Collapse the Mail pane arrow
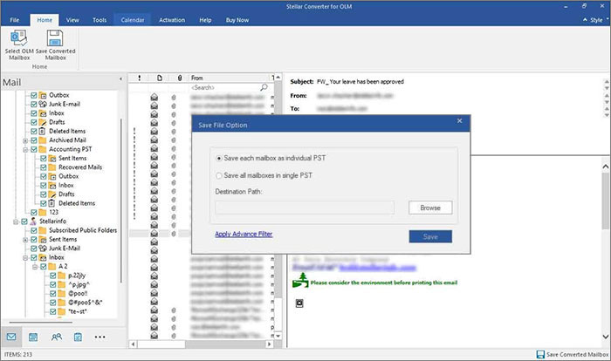This screenshot has width=611, height=361. pos(120,79)
